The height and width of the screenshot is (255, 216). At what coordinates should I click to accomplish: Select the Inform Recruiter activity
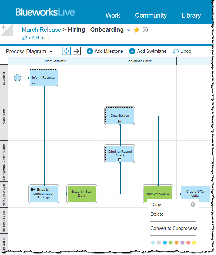pos(44,78)
